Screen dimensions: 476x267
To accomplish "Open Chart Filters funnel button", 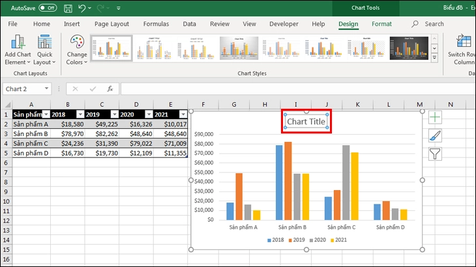I will (x=436, y=154).
